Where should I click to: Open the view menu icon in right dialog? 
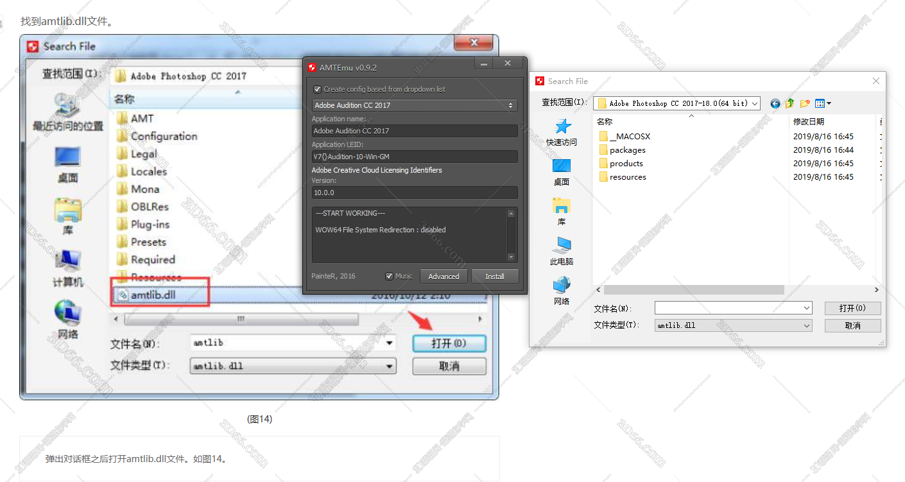click(x=823, y=103)
